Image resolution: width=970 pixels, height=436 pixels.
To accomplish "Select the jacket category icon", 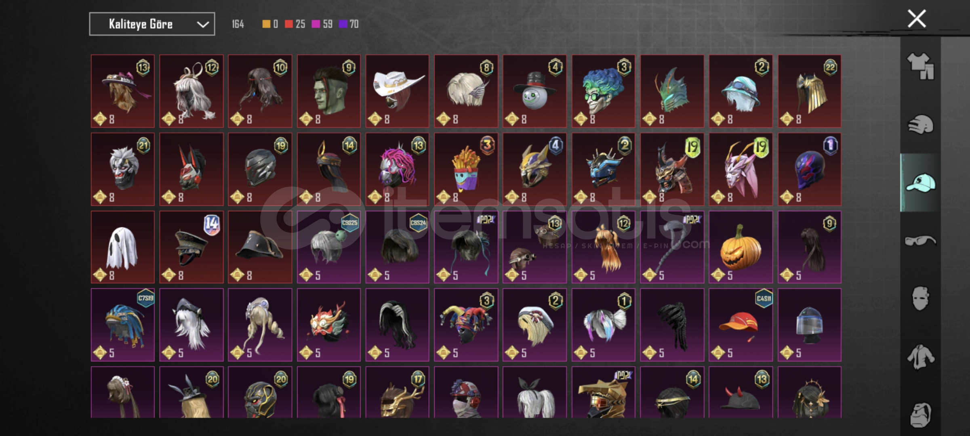I will pos(921,357).
